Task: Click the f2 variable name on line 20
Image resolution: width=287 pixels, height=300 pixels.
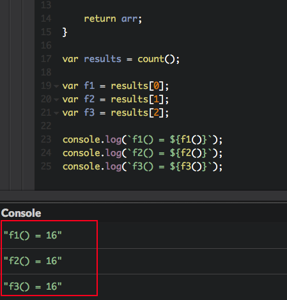Action: coord(89,99)
